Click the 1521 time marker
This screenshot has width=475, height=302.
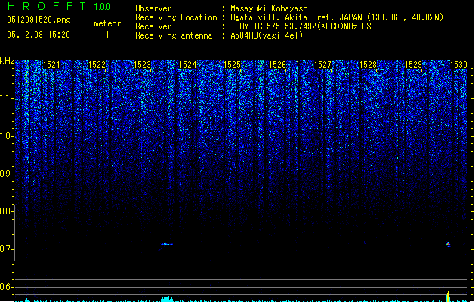click(x=51, y=65)
